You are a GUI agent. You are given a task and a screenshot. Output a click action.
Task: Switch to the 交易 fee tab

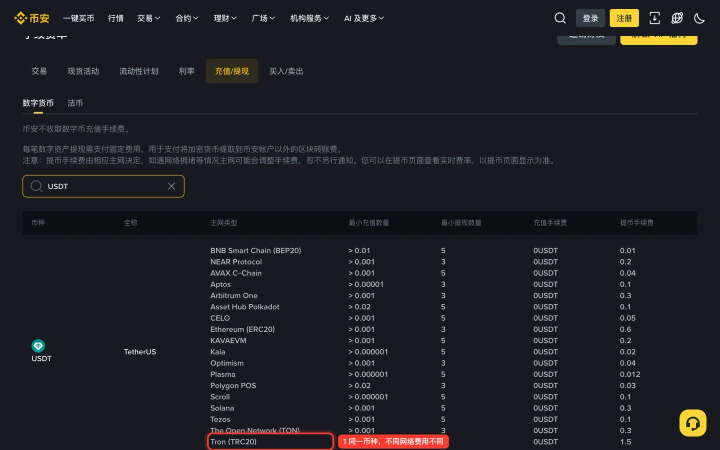pos(39,71)
